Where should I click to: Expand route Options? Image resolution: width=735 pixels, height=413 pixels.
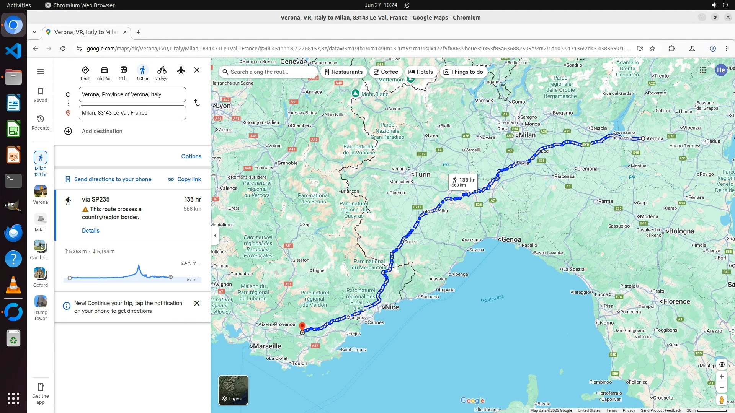191,156
